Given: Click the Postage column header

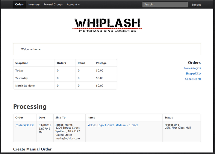Looking at the screenshot, I should pos(101,63).
